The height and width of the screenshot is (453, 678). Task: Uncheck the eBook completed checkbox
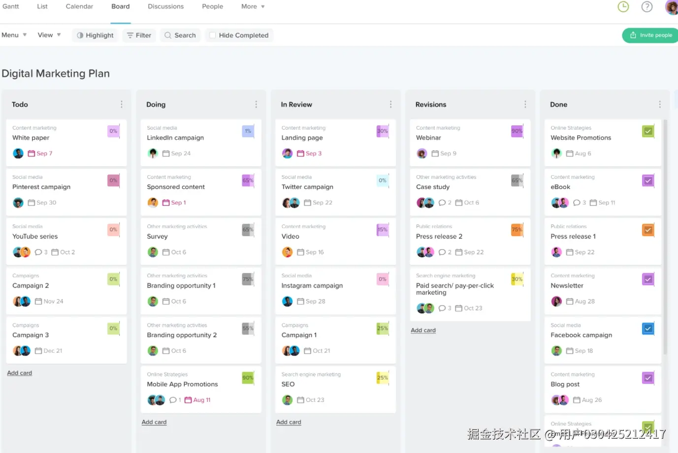(648, 181)
